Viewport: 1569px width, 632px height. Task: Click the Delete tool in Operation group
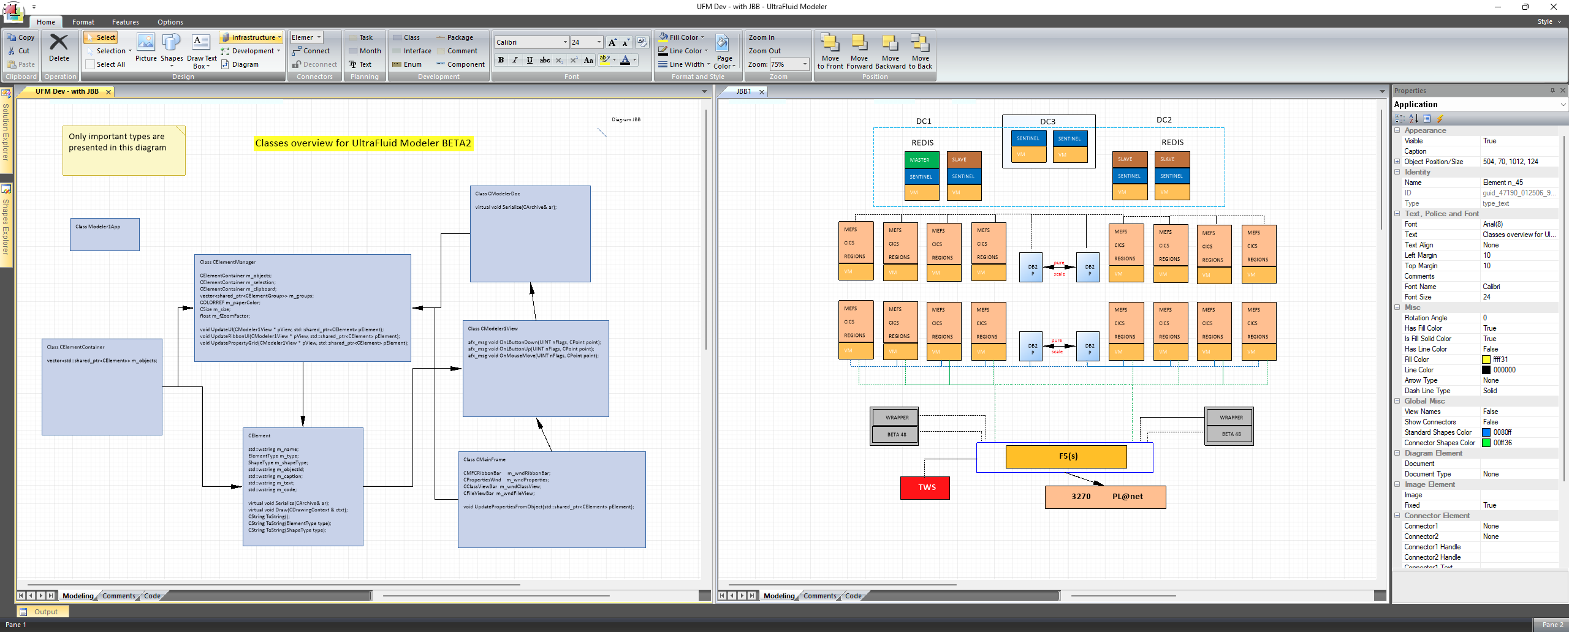click(59, 48)
